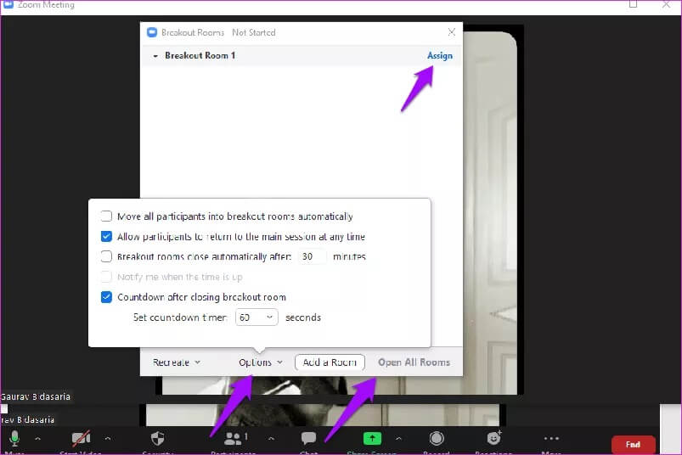Click the green Share Screen icon
Viewport: 682px width, 455px height.
pos(372,439)
